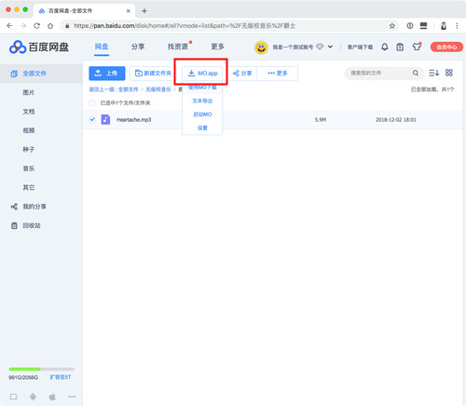Select 图片 in the sidebar
Viewport: 466px width, 406px height.
pos(29,92)
